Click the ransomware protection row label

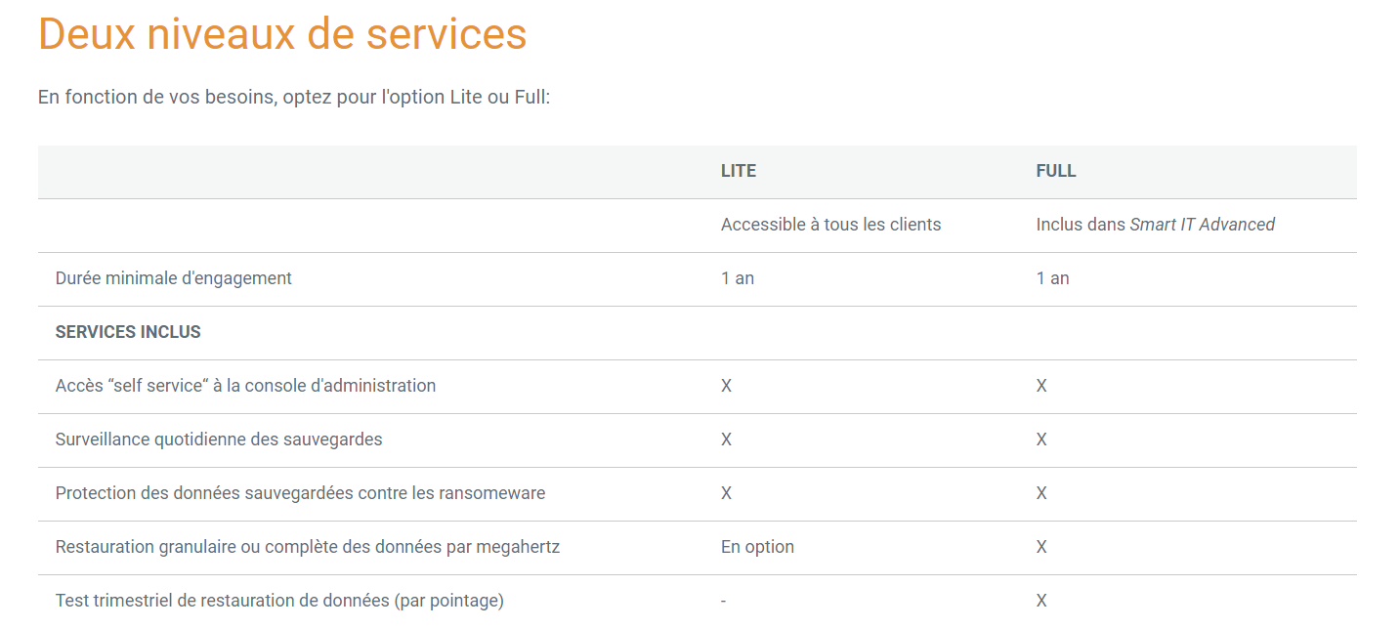coord(300,493)
